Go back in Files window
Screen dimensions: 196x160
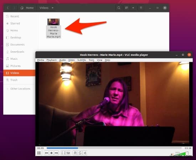[x=8, y=8]
